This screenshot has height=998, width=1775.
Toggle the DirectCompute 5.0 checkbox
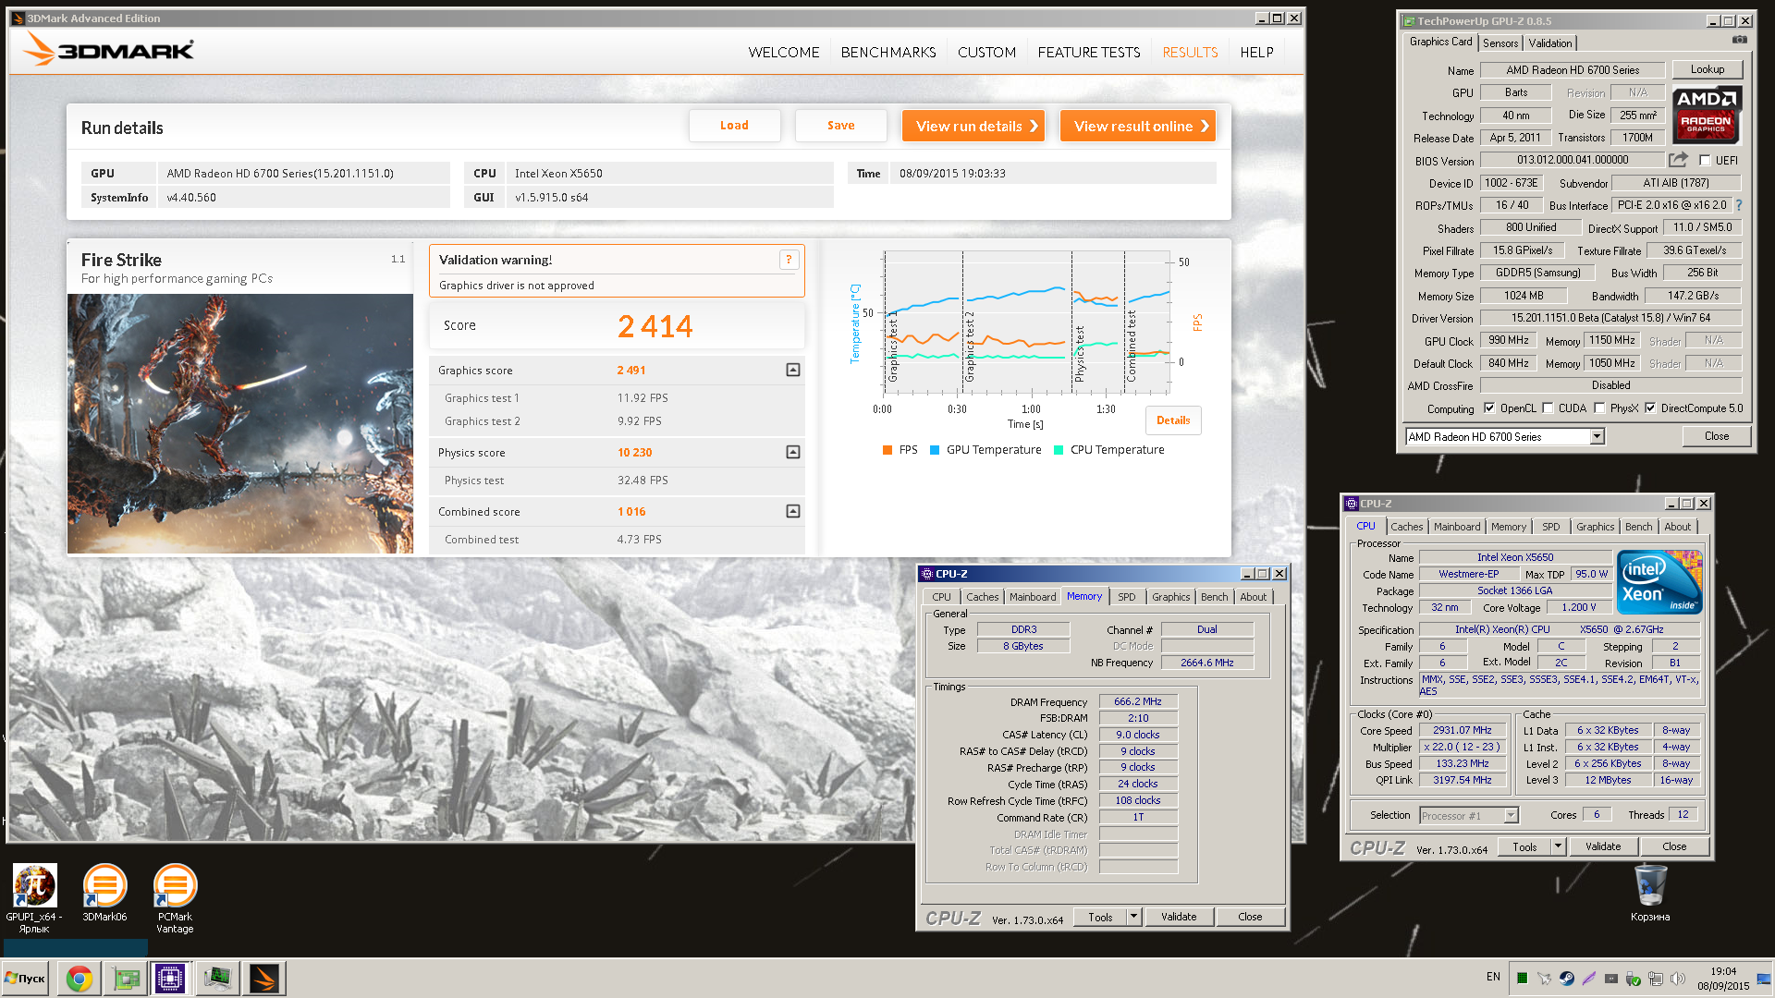pyautogui.click(x=1650, y=408)
